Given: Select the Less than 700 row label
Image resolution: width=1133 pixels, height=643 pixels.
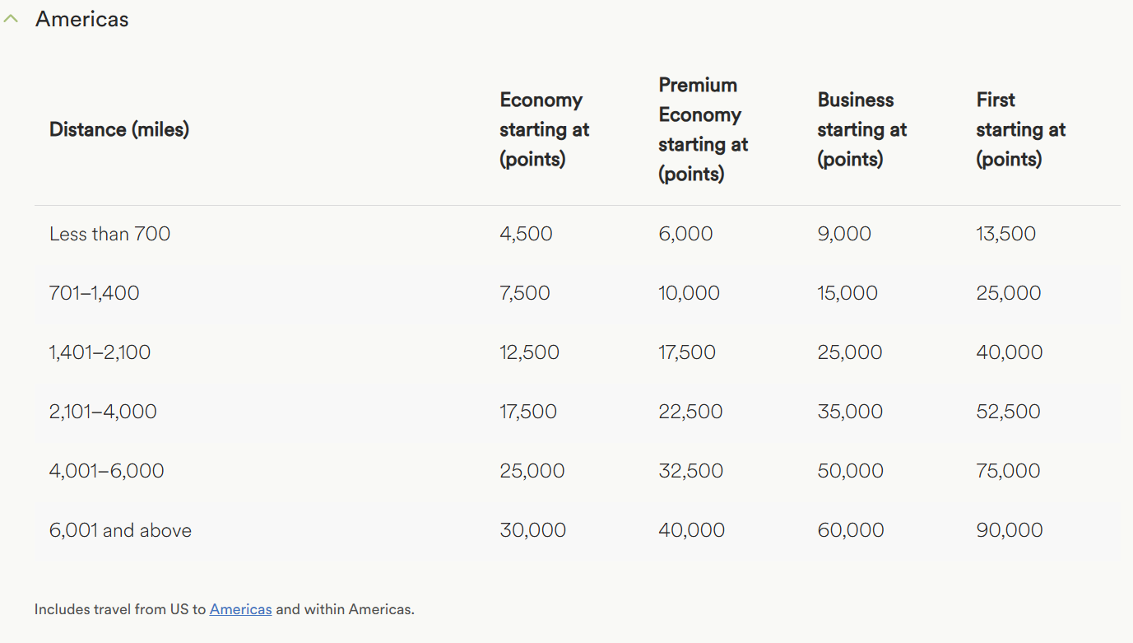Looking at the screenshot, I should (x=109, y=234).
